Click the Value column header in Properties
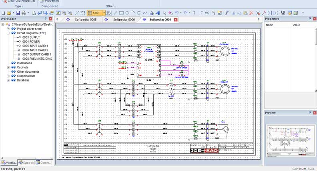 [x=296, y=25]
